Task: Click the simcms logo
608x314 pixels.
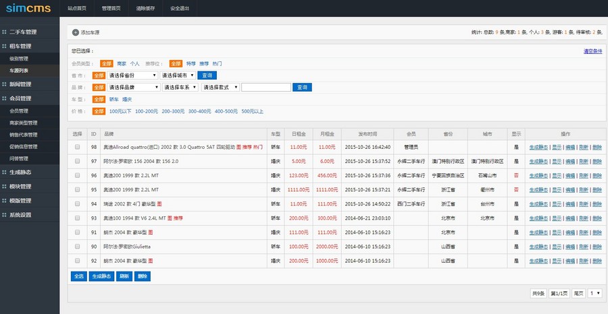Action: 24,8
